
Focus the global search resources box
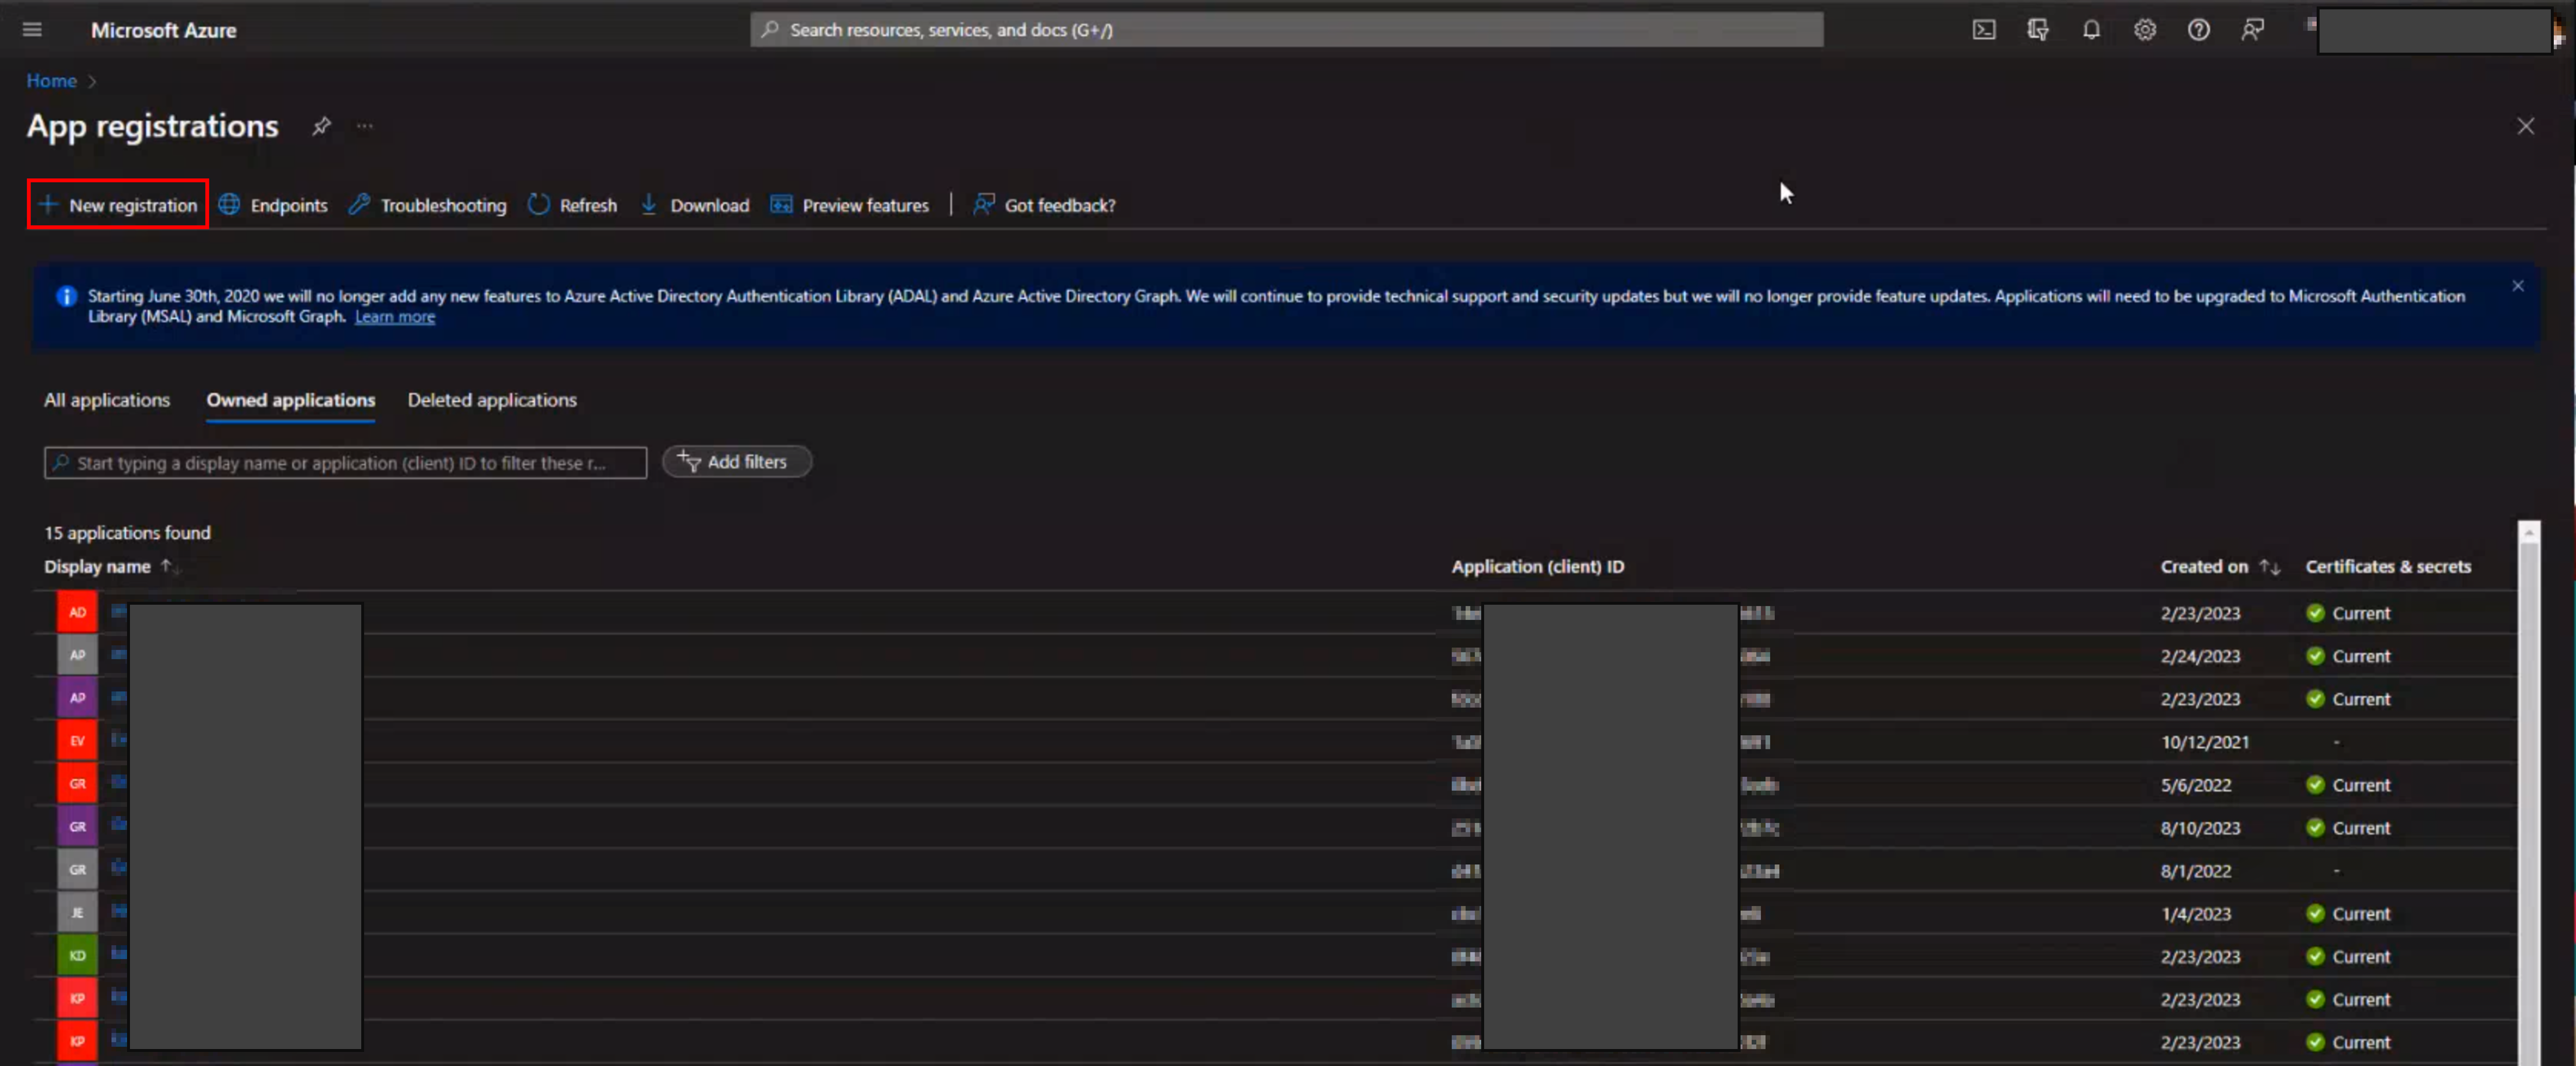[x=1286, y=30]
